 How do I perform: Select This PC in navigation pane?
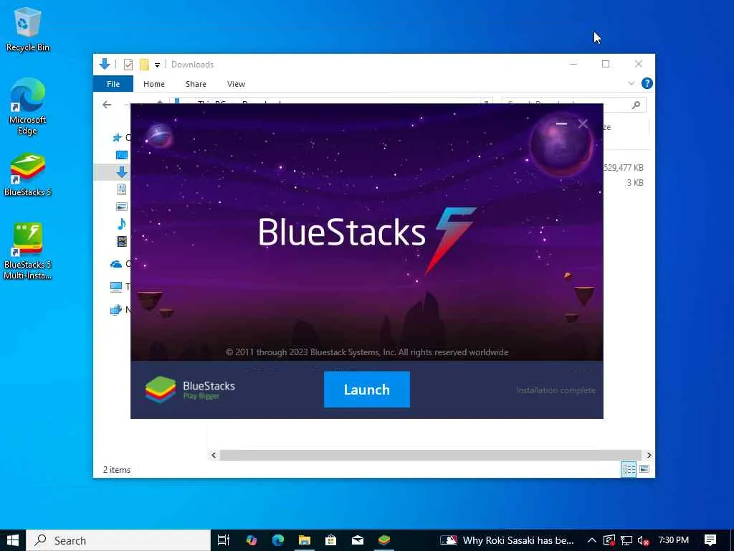[116, 287]
